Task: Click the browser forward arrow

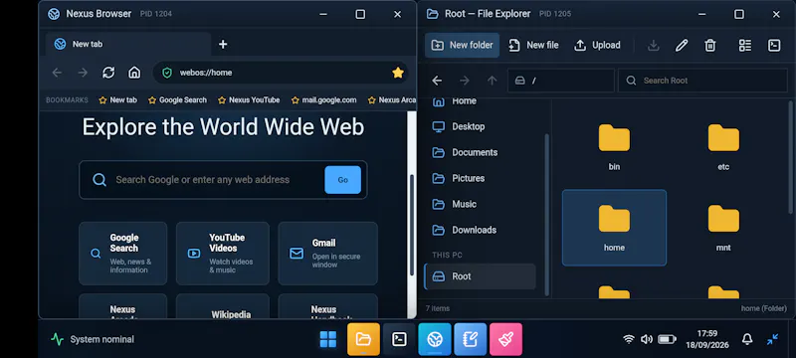Action: pyautogui.click(x=83, y=73)
